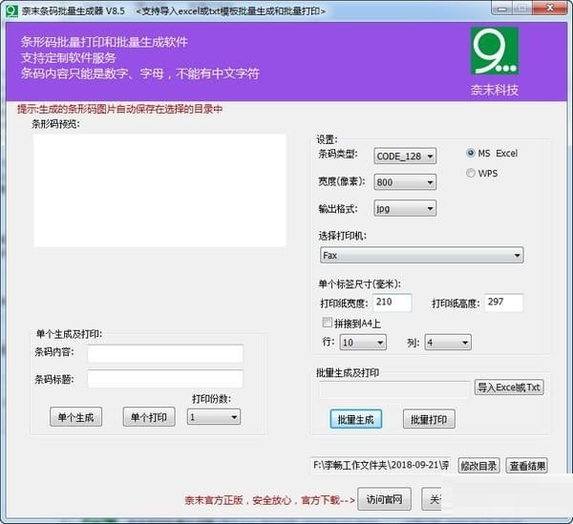Click the 奈末科技 text under the logo
Viewport: 573px width, 524px height.
(x=494, y=90)
